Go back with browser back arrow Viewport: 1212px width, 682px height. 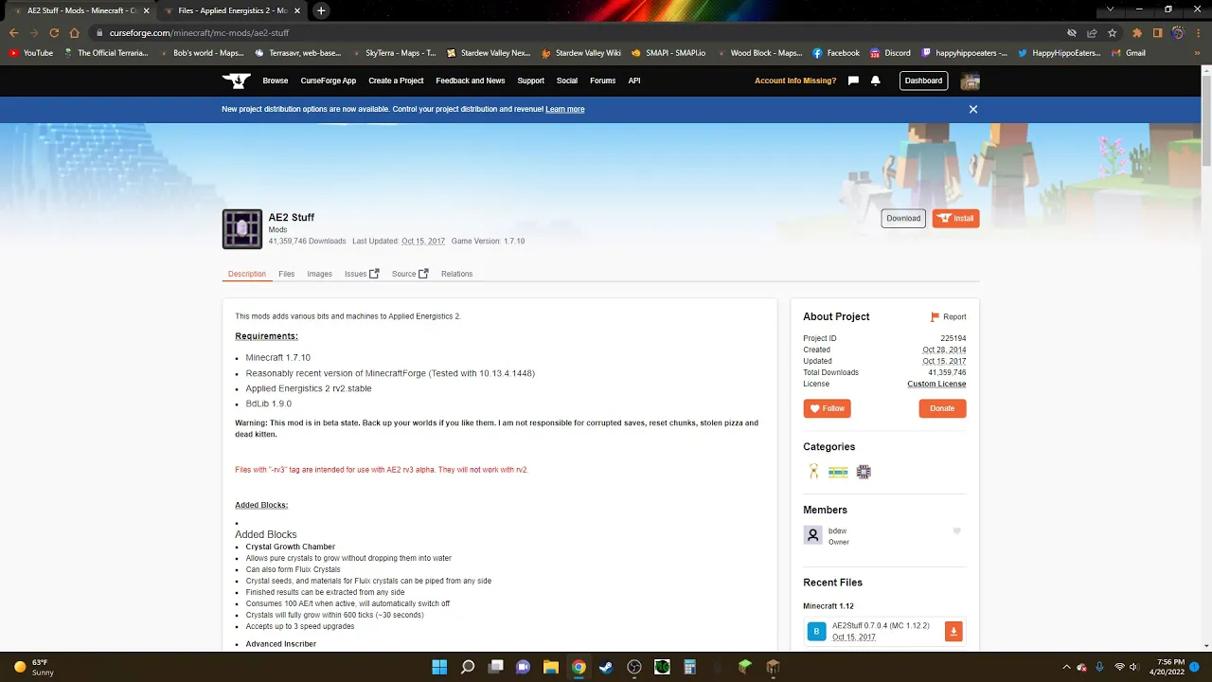13,32
